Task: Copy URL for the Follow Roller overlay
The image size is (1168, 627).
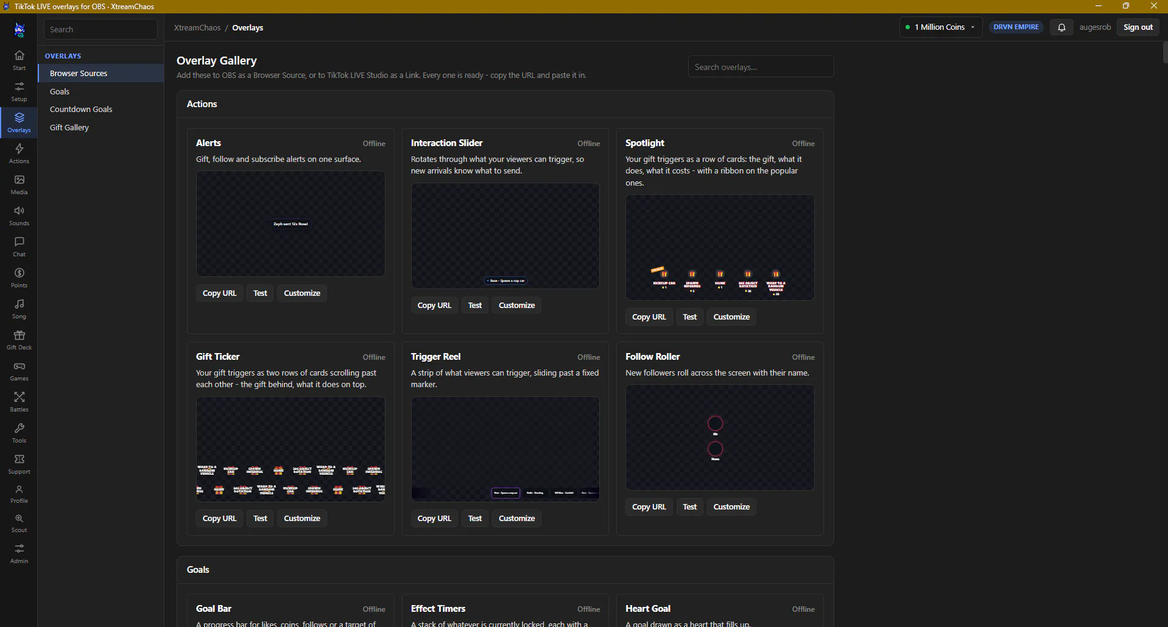Action: tap(649, 507)
